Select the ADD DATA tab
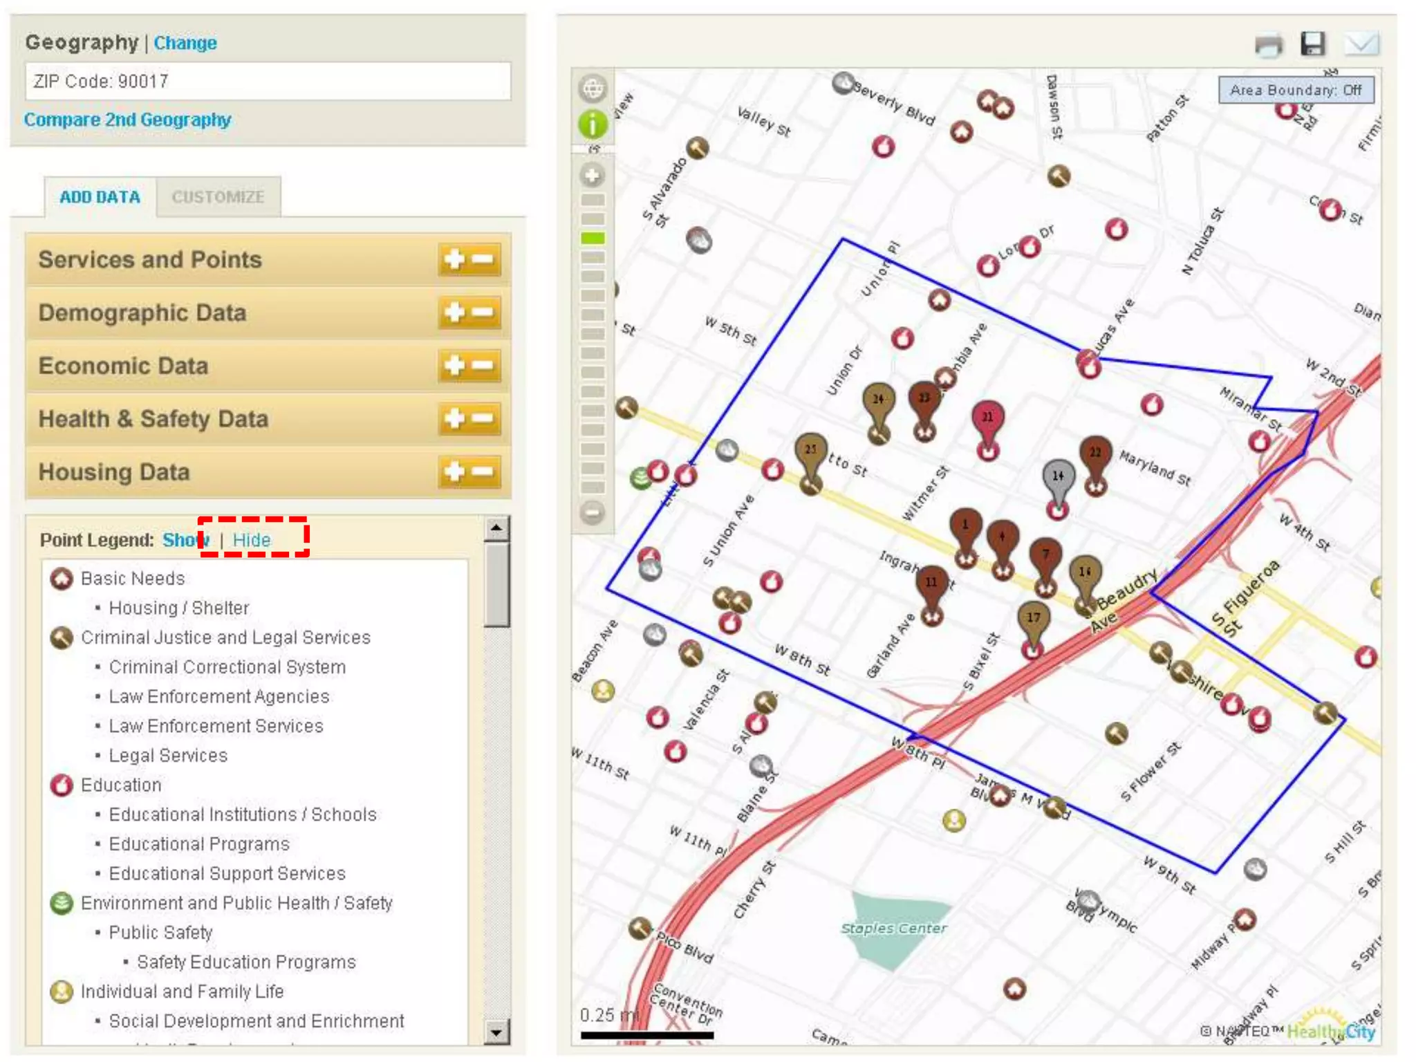Viewport: 1416px width, 1062px height. pyautogui.click(x=100, y=197)
